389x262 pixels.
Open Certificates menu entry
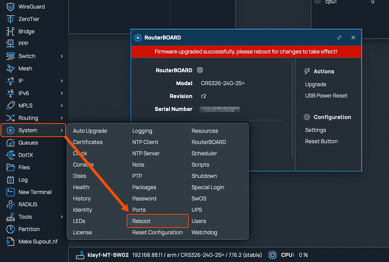(x=88, y=142)
